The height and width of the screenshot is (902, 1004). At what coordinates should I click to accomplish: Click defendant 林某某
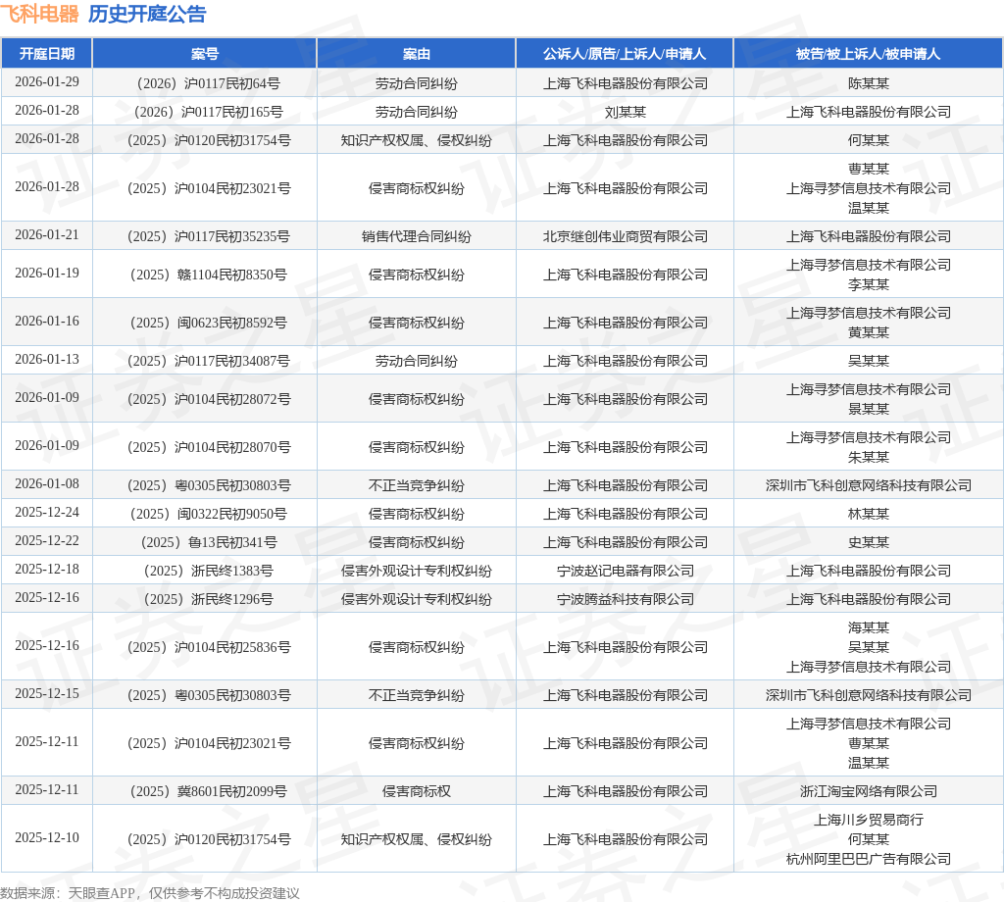(x=869, y=514)
